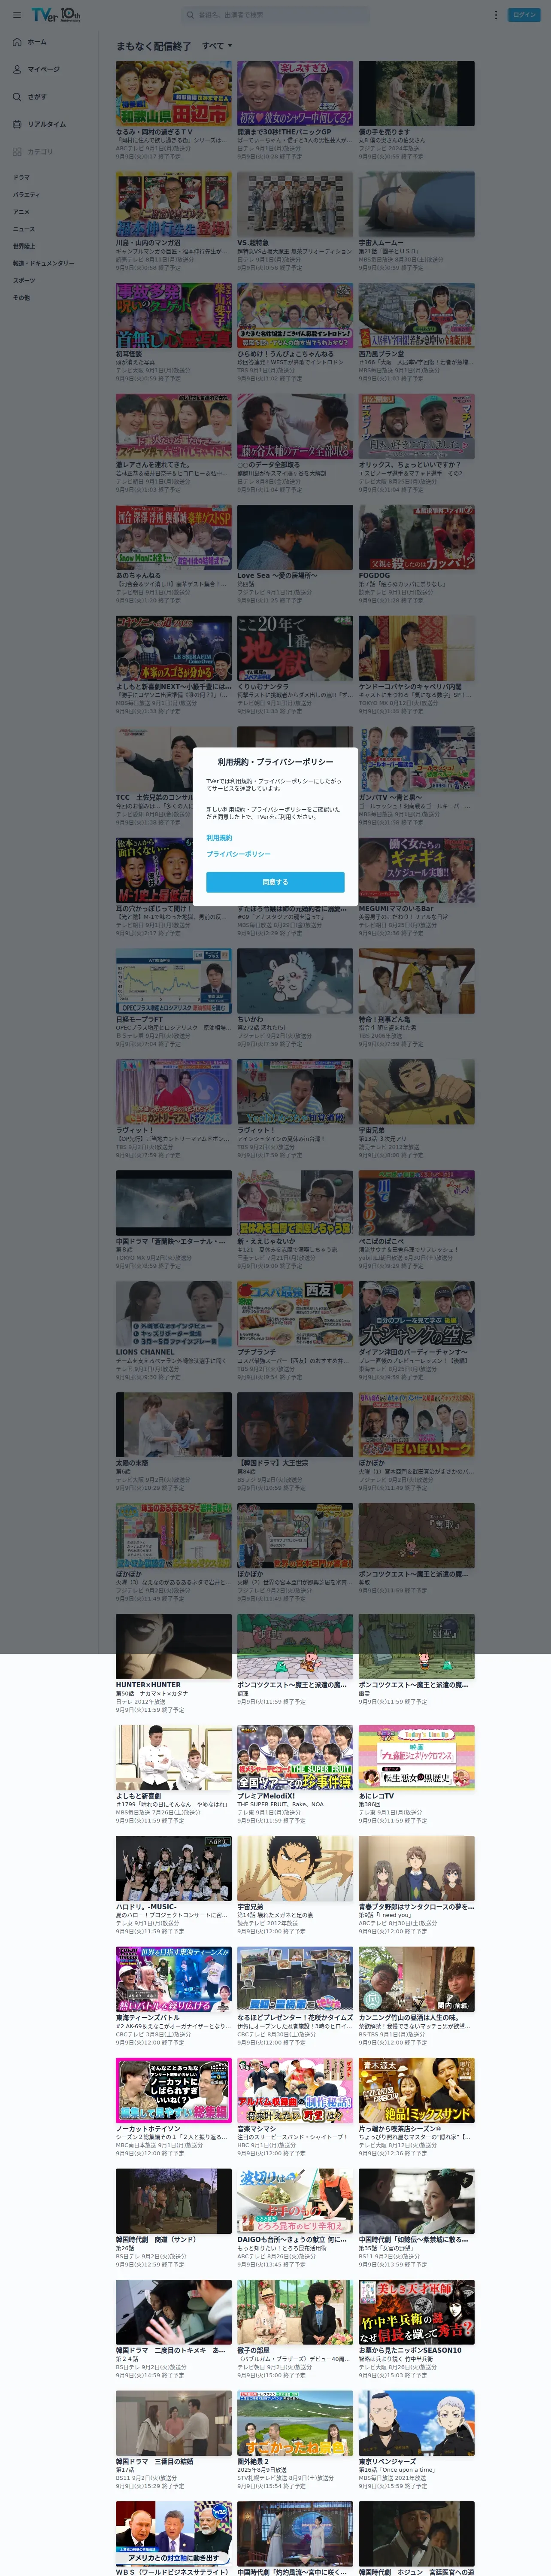The height and width of the screenshot is (2576, 551).
Task: Open the DAIGOも台所 thumbnail
Action: (x=295, y=2201)
